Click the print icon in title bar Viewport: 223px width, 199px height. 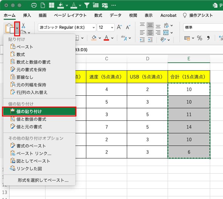34,5
